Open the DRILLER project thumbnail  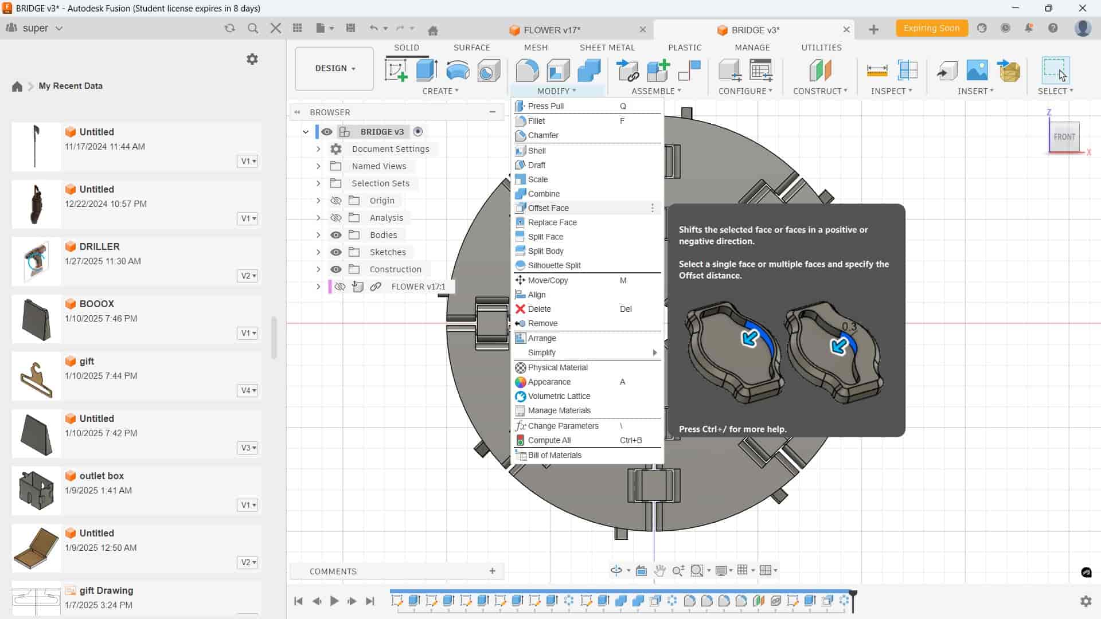(36, 261)
